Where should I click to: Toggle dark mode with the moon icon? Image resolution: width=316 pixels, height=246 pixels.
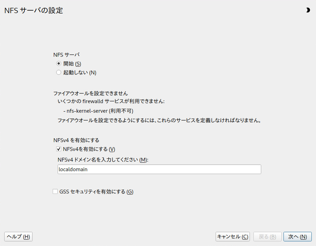(308, 10)
